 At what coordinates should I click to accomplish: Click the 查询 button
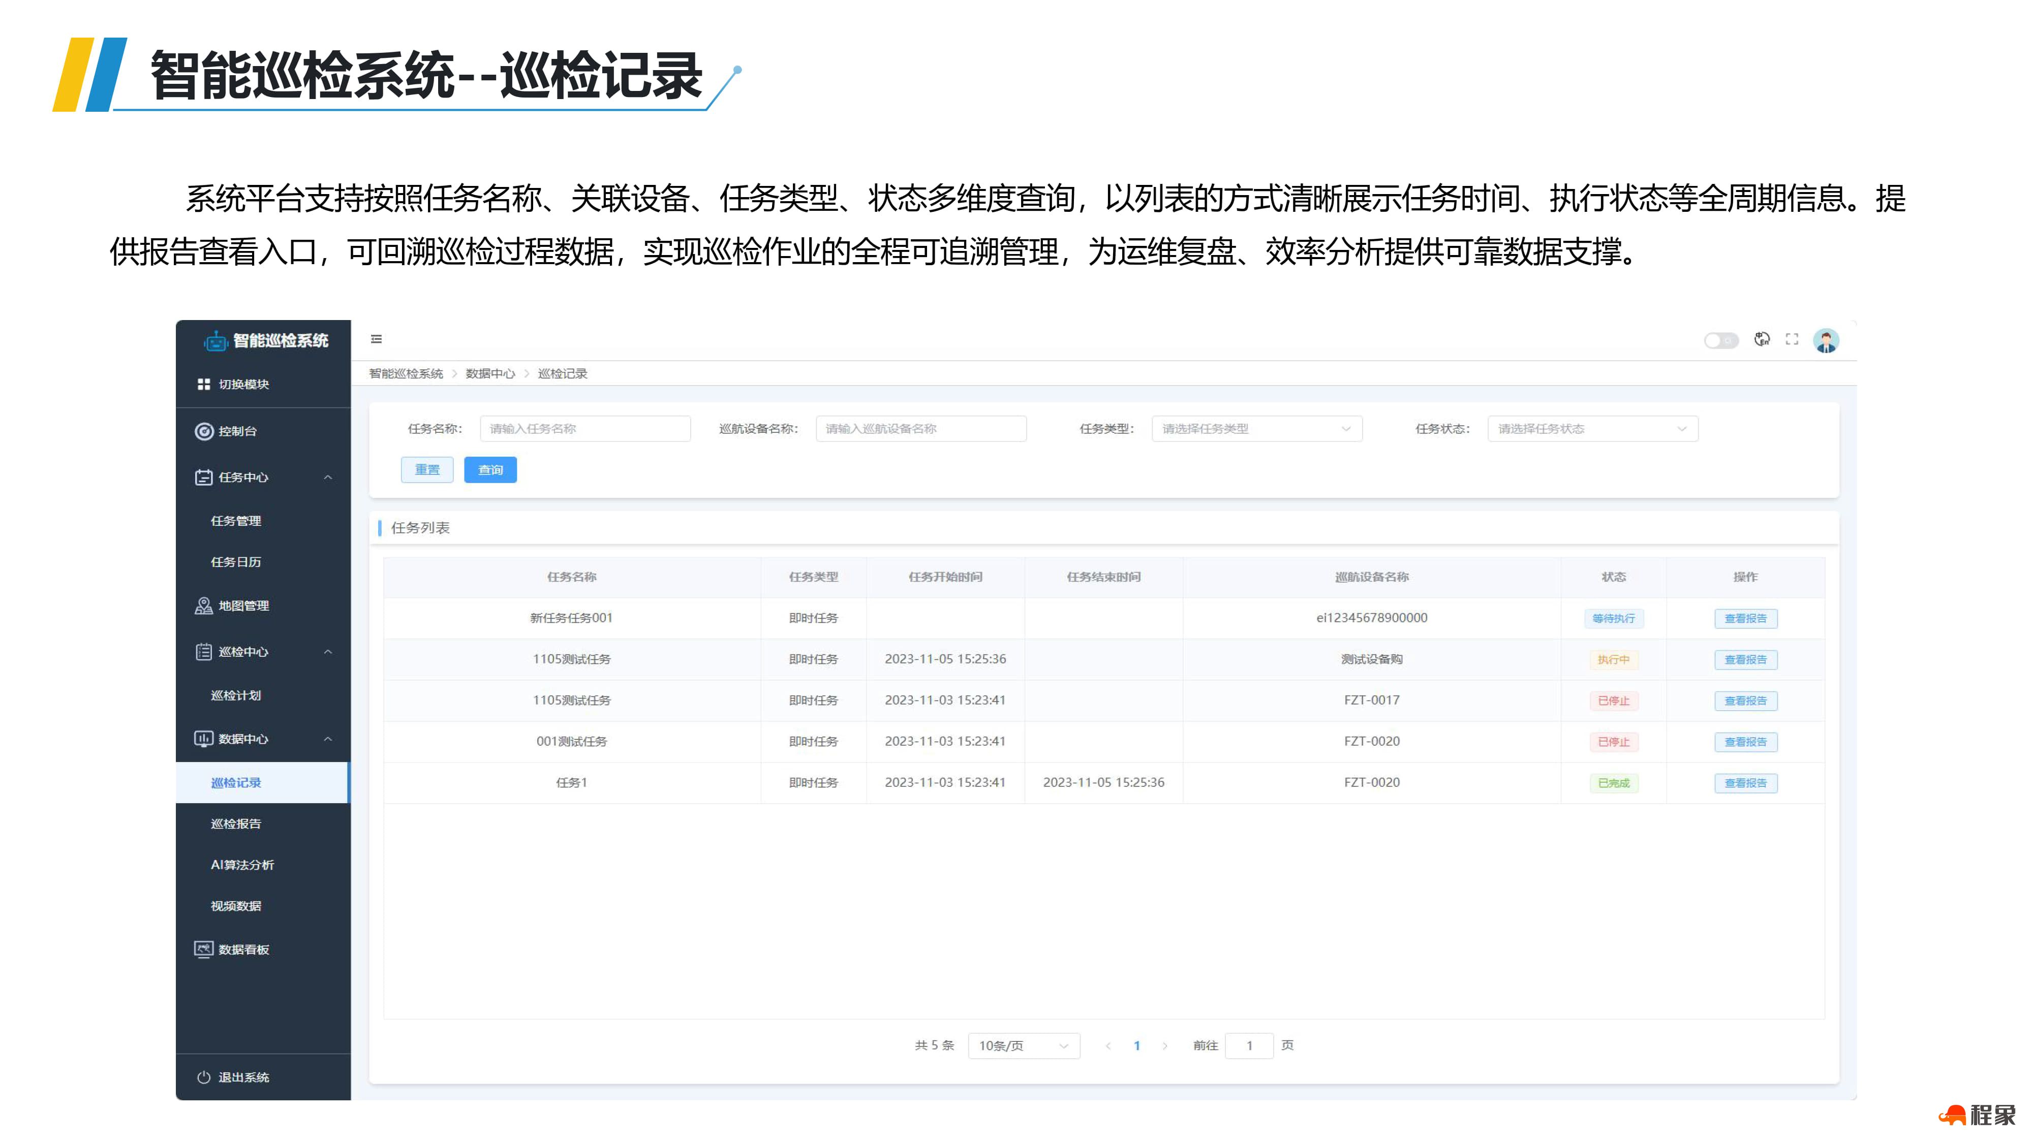click(x=490, y=470)
